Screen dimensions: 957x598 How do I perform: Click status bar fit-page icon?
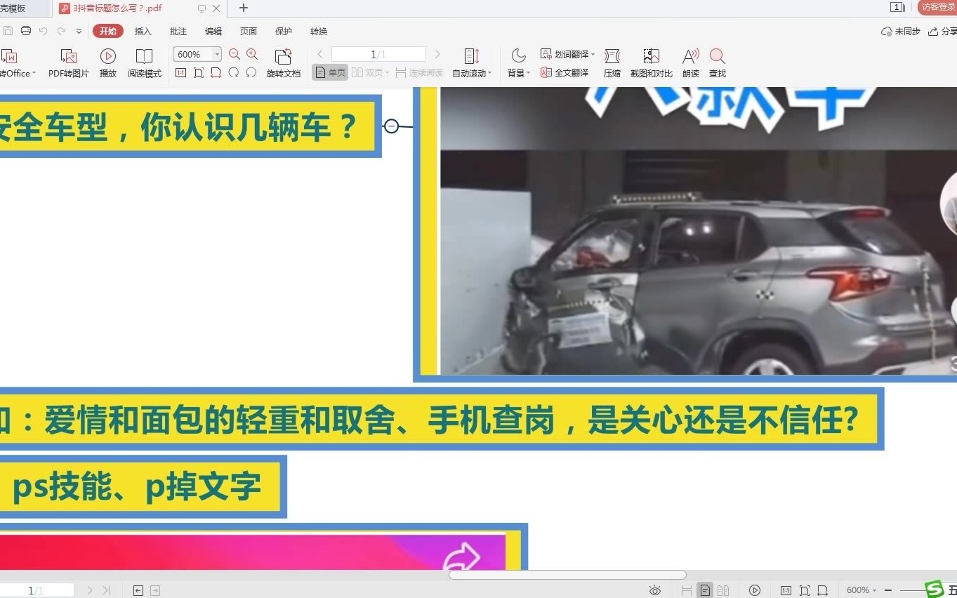[x=805, y=590]
